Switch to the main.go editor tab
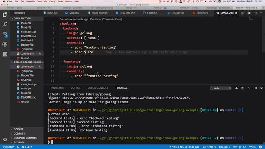The width and height of the screenshot is (265, 149). click(51, 13)
